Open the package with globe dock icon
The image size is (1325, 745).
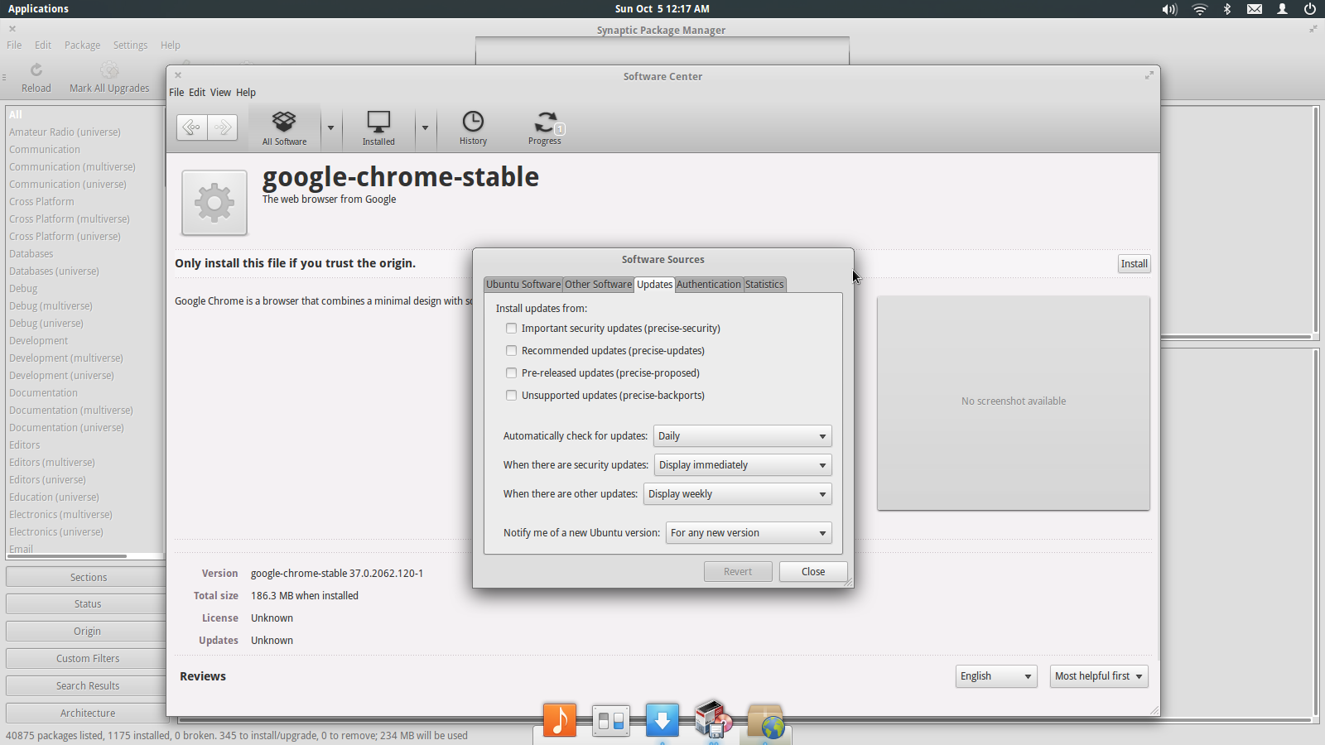765,720
